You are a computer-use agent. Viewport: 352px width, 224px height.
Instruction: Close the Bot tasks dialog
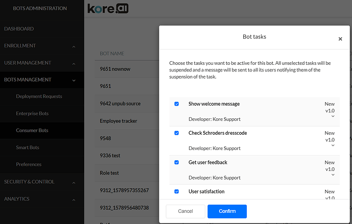pos(340,39)
